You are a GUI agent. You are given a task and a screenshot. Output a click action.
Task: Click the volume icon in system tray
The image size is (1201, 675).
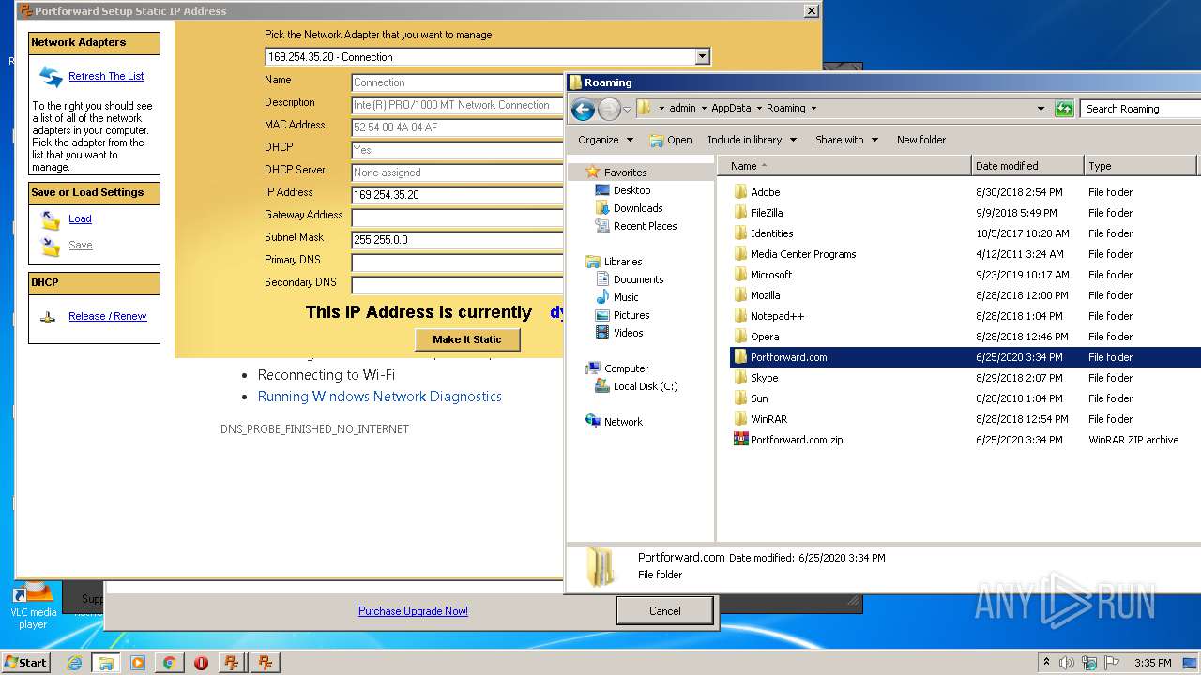click(1067, 663)
